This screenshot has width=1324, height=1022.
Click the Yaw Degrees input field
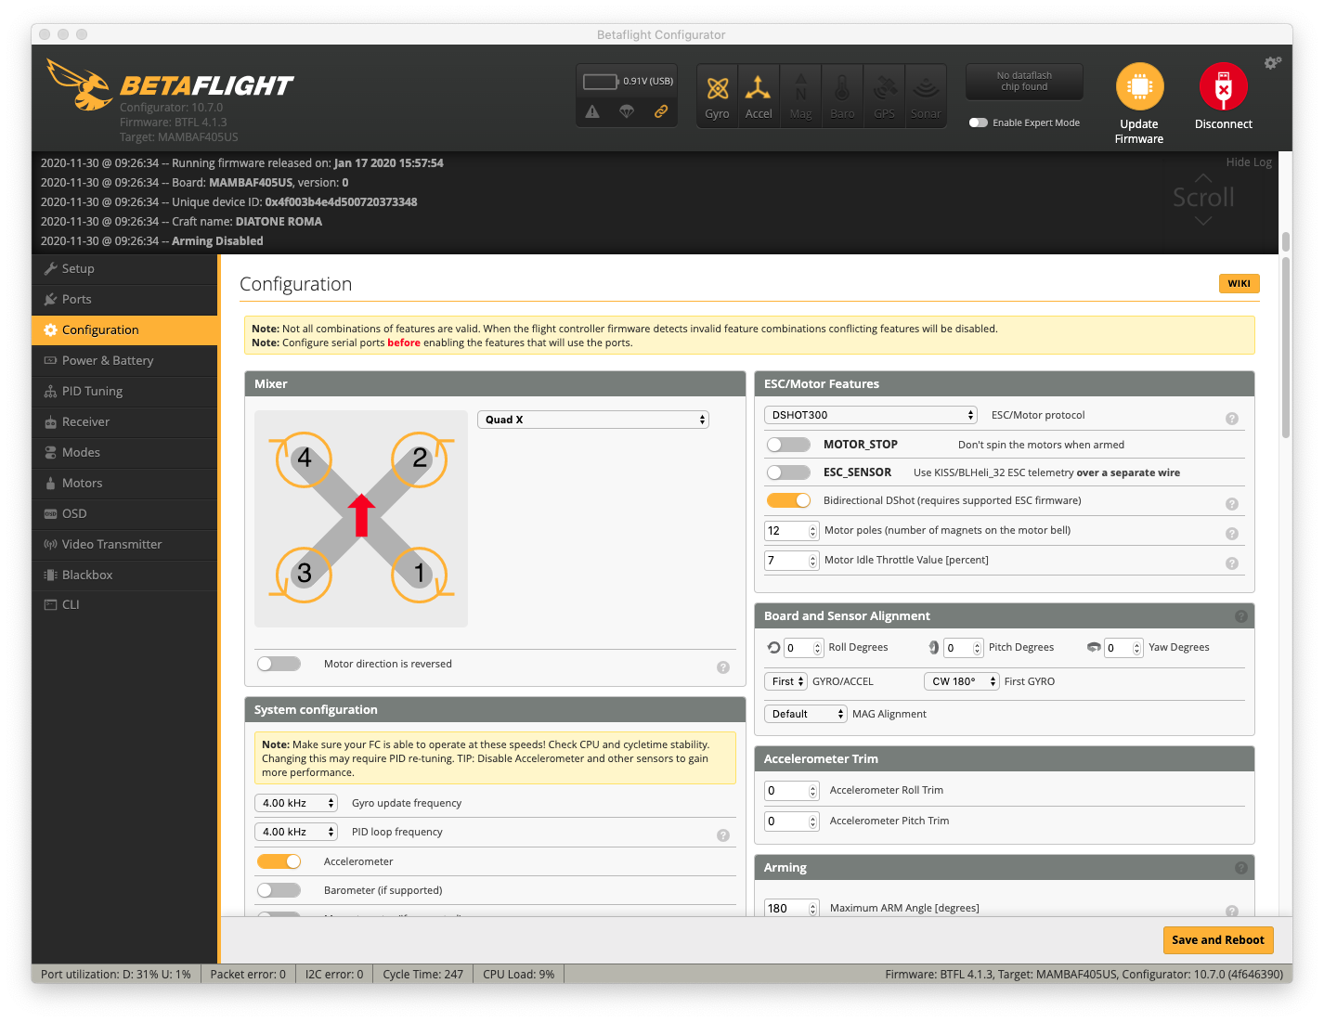coord(1123,648)
